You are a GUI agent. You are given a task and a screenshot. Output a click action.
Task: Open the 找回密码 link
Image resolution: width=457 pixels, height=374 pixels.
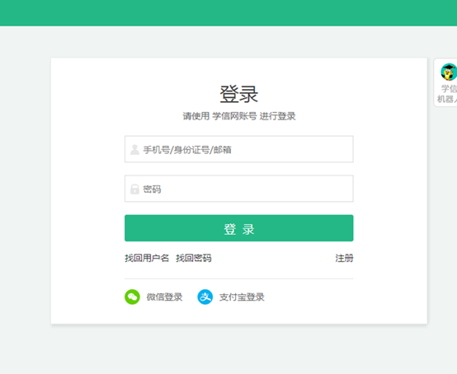point(194,258)
